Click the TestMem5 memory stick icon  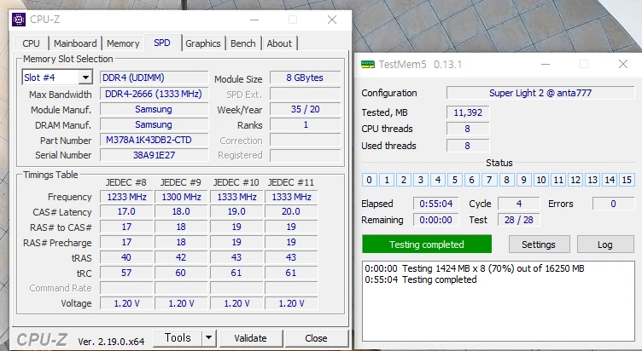click(367, 65)
